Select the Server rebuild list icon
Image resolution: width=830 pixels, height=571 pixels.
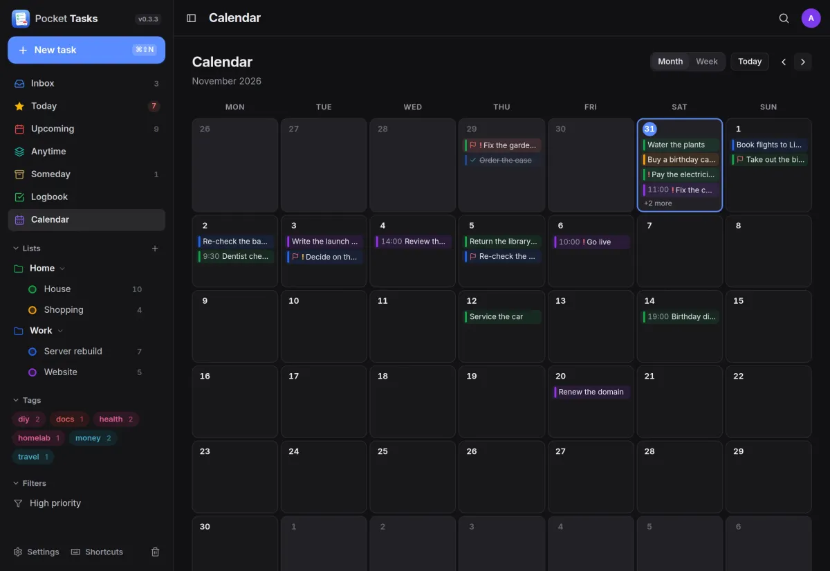33,352
